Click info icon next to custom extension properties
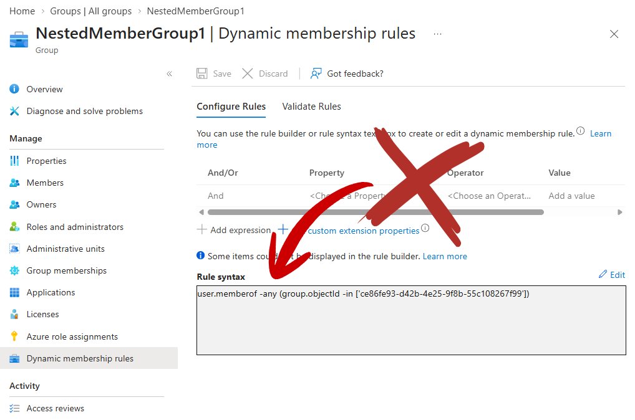The height and width of the screenshot is (420, 635). 425,228
